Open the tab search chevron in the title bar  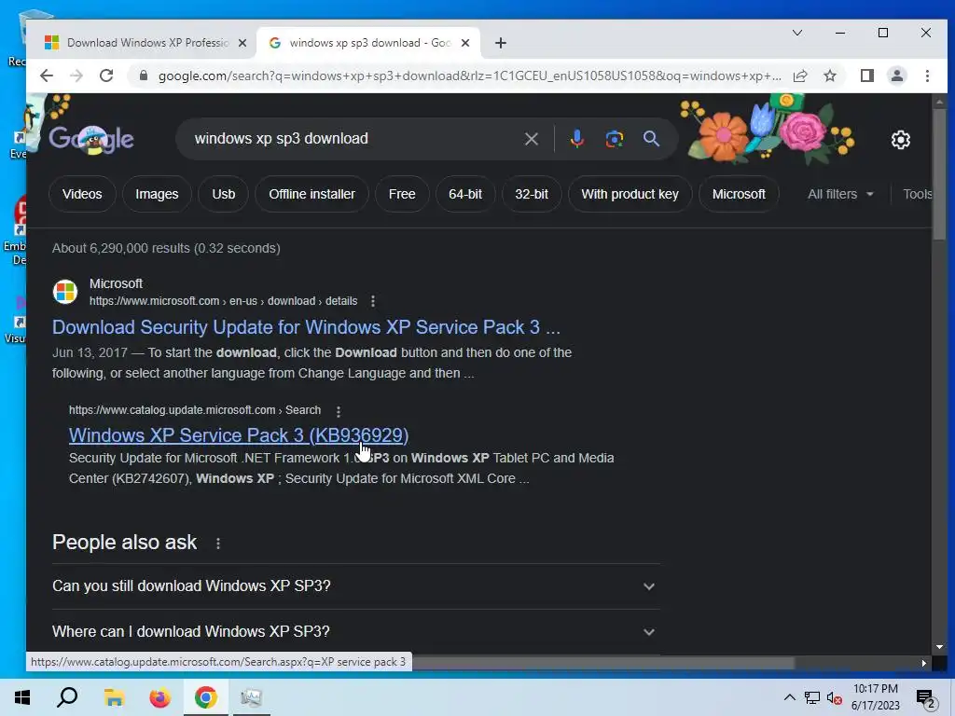click(x=797, y=33)
